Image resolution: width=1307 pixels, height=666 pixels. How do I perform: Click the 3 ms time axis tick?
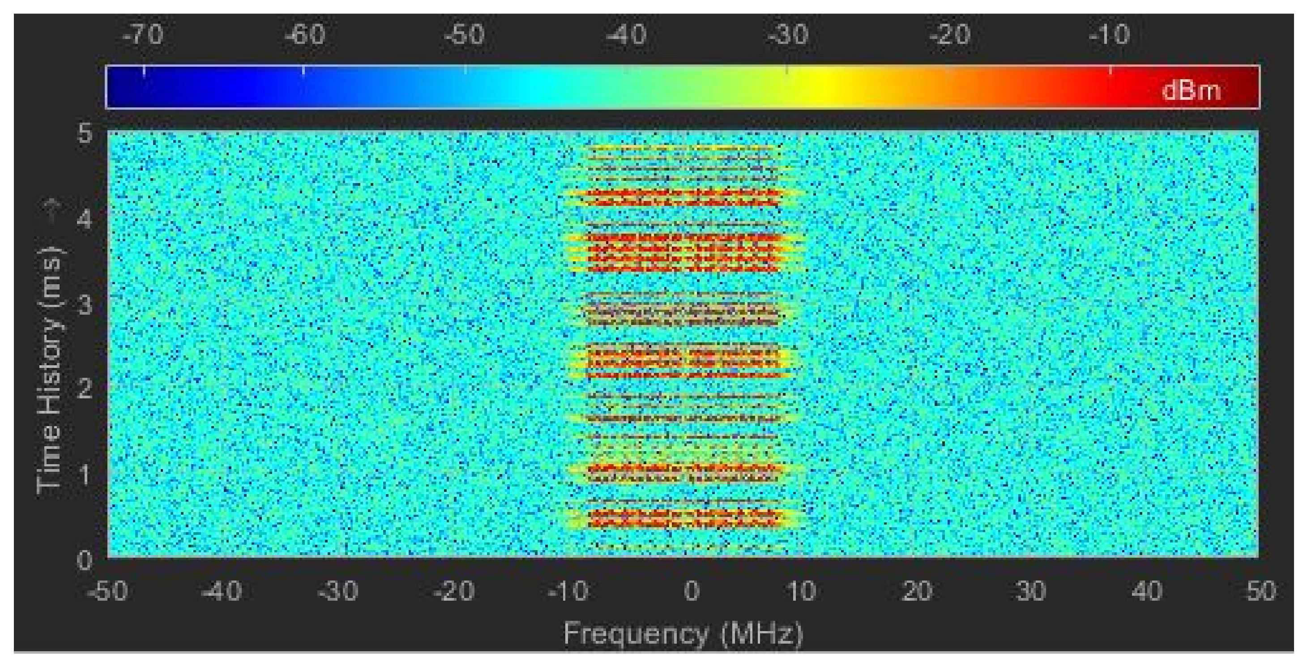pyautogui.click(x=85, y=305)
